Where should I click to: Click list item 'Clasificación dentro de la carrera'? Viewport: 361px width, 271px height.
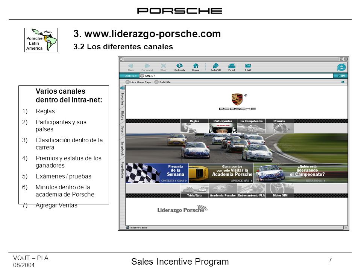(x=69, y=144)
